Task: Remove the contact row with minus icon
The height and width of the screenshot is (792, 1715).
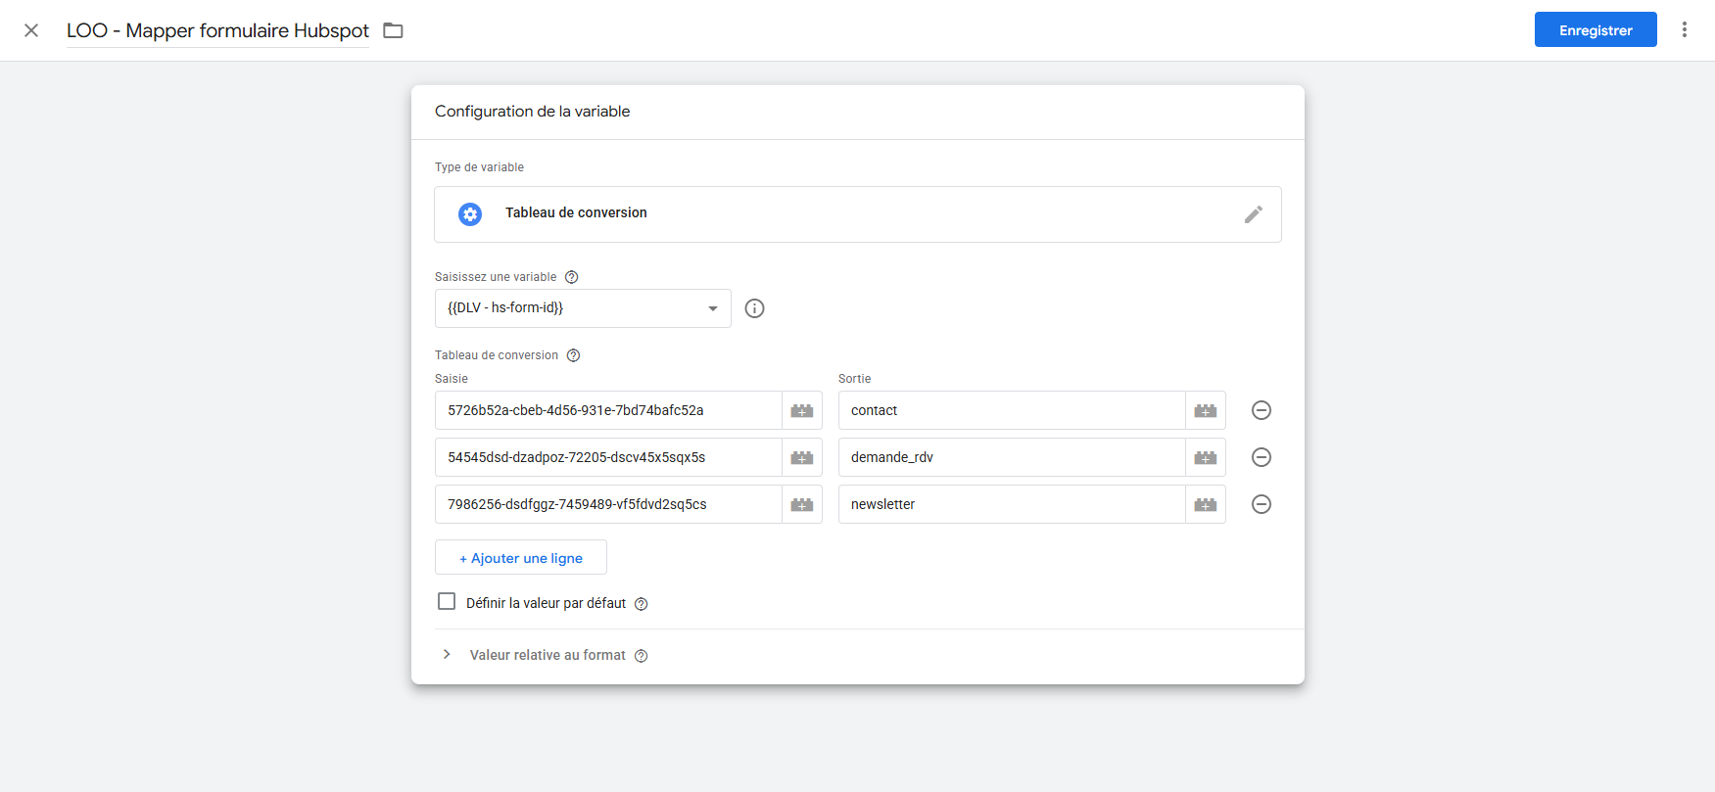Action: (x=1261, y=411)
